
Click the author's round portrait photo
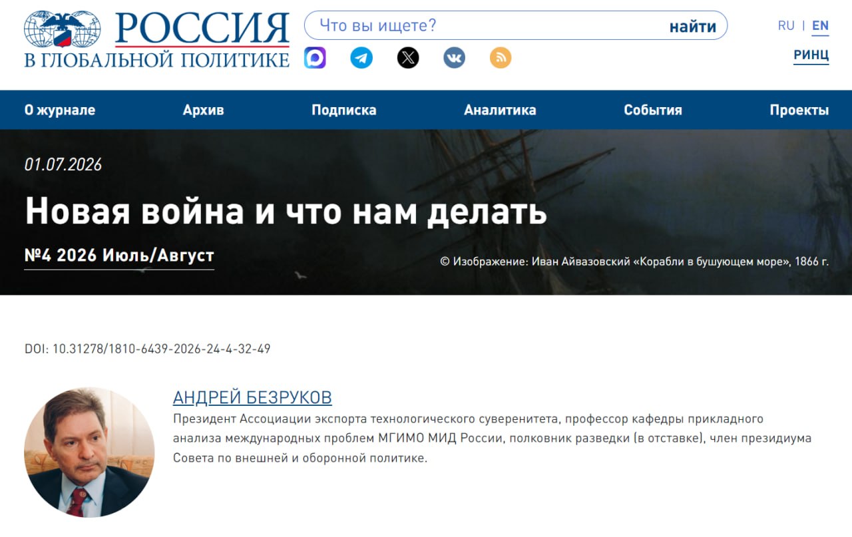tap(89, 452)
